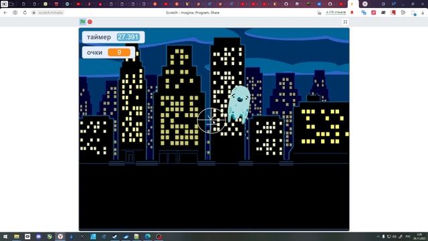Open the Windows Start menu
The height and width of the screenshot is (241, 428).
coord(5,236)
